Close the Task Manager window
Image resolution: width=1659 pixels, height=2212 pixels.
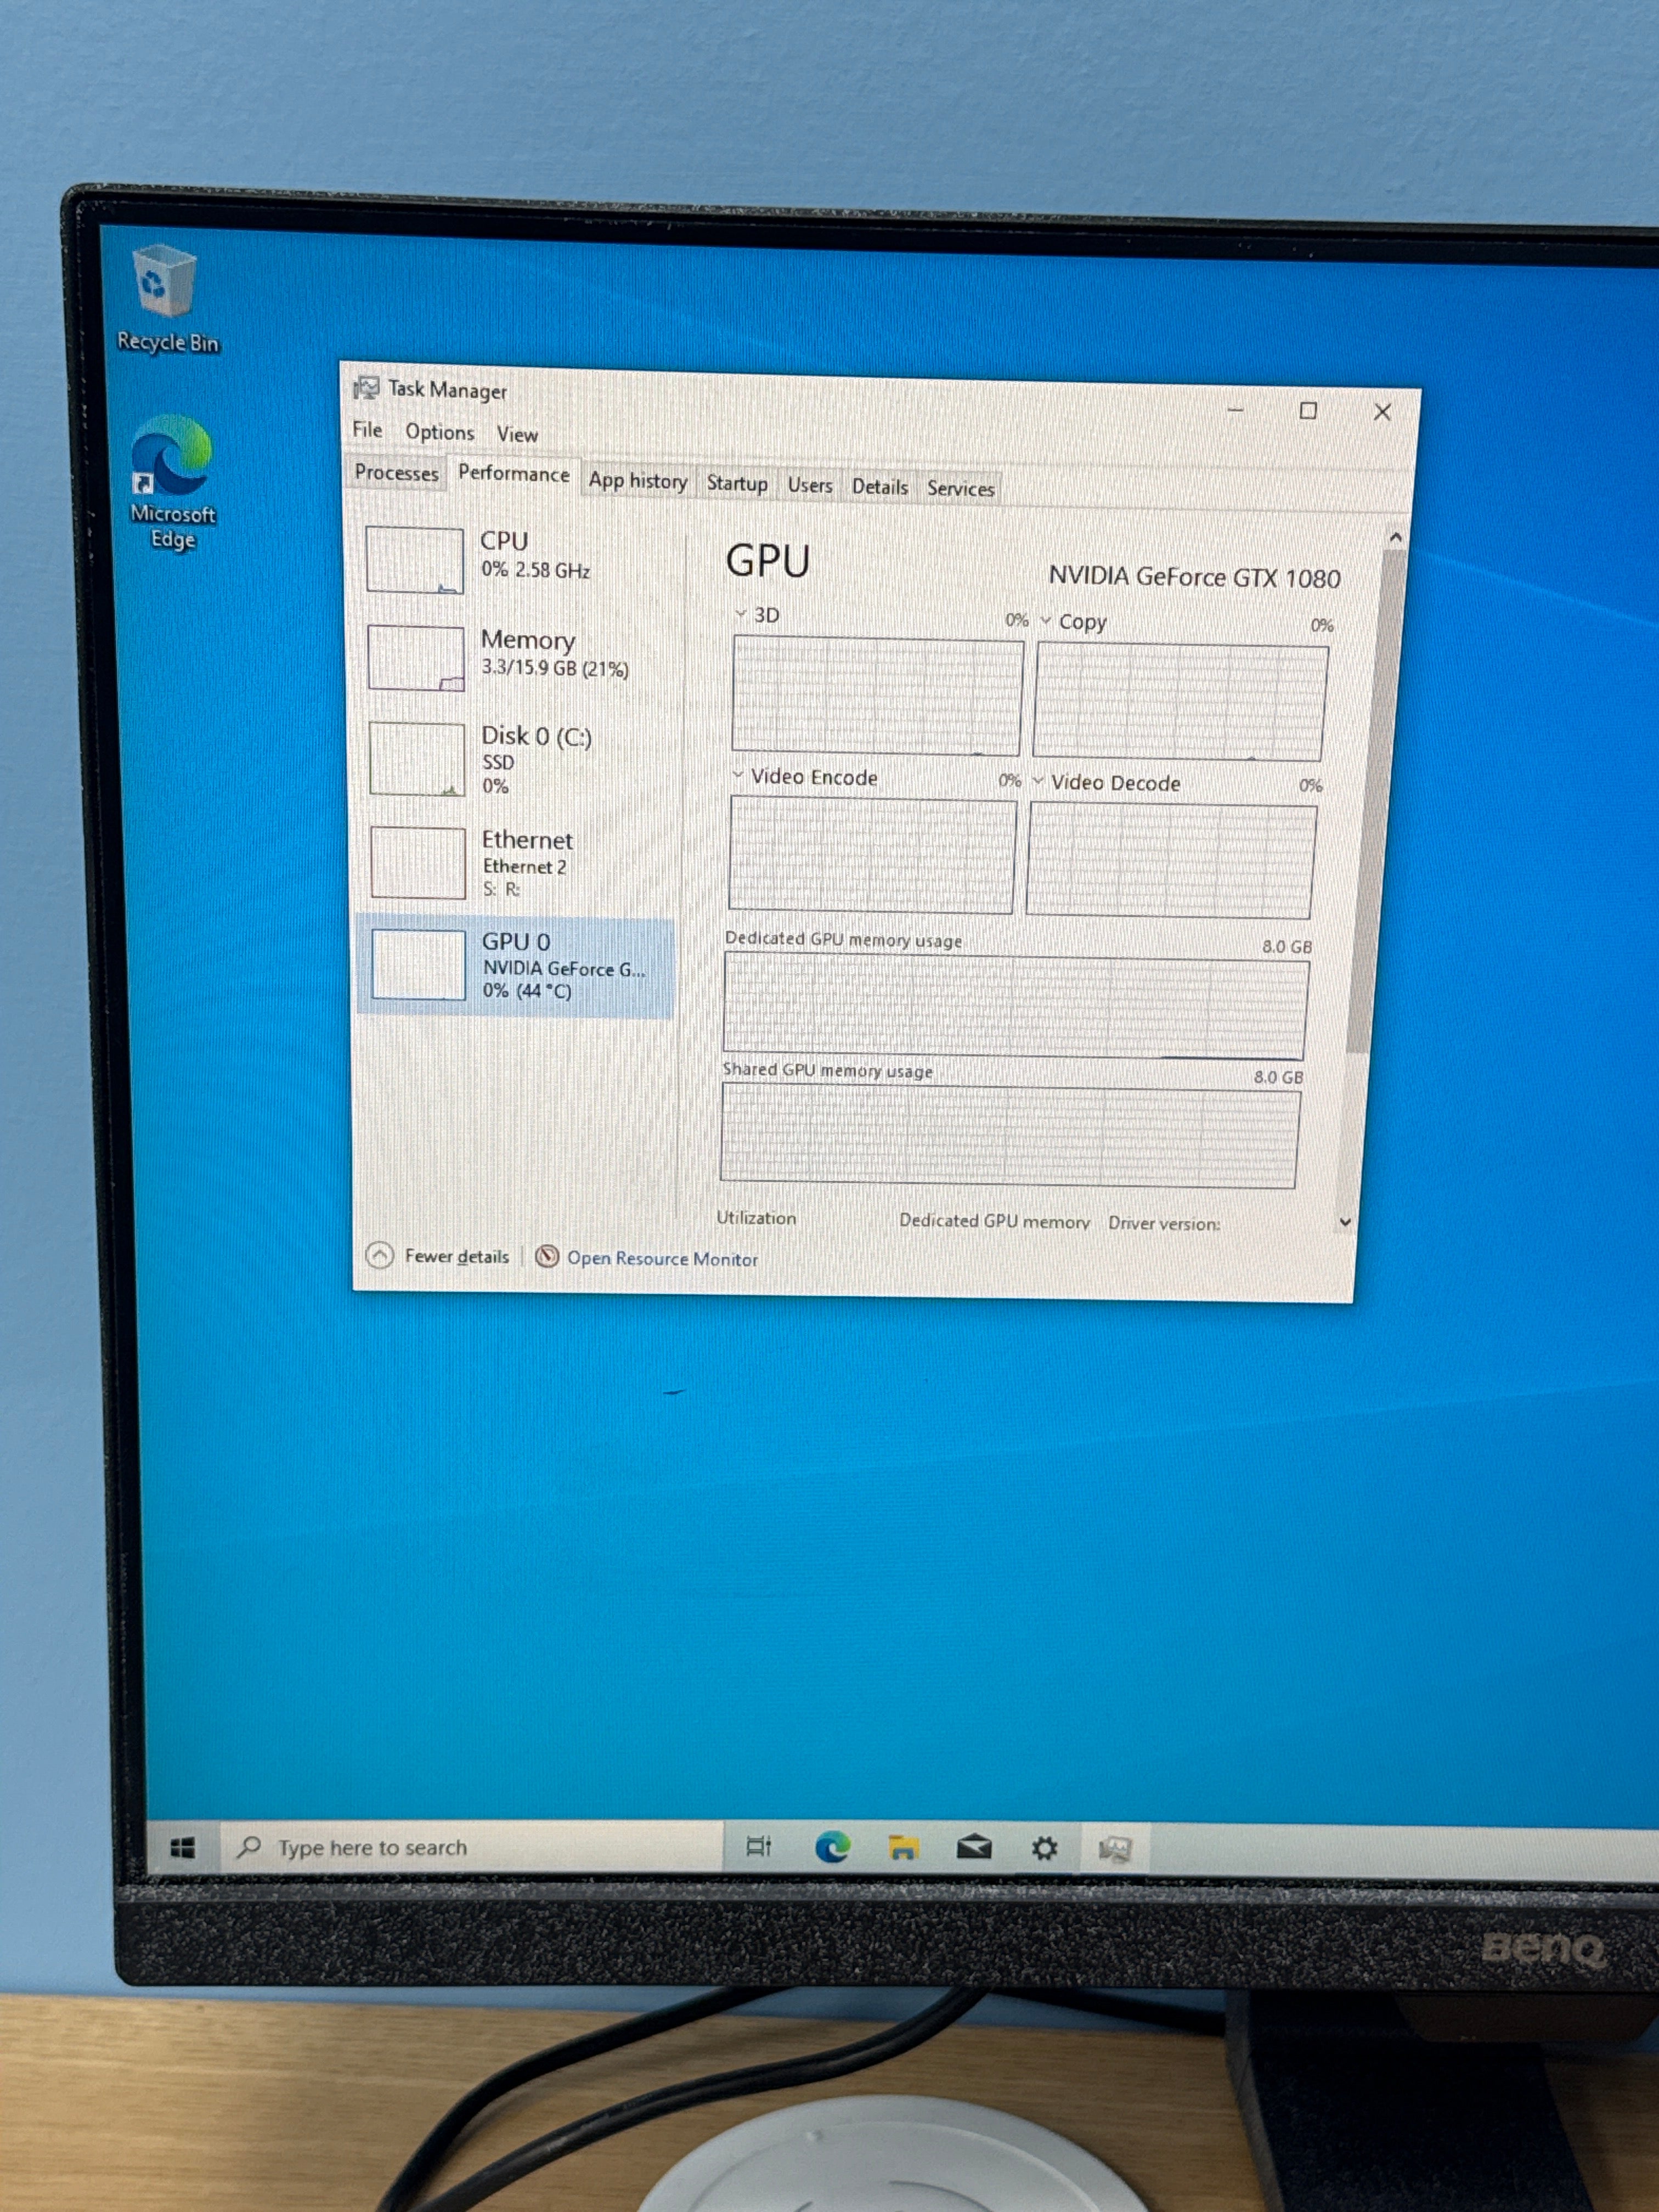(x=1382, y=412)
